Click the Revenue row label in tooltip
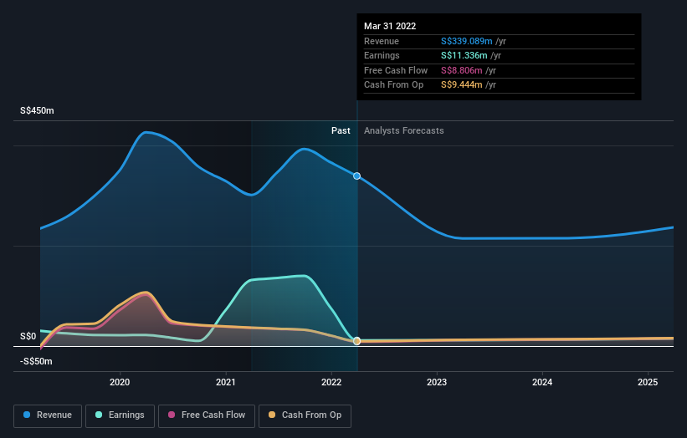This screenshot has width=687, height=438. [382, 41]
